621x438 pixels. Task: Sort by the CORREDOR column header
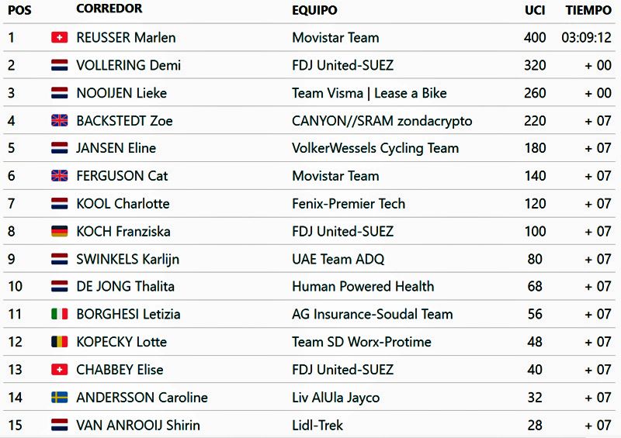(x=109, y=9)
